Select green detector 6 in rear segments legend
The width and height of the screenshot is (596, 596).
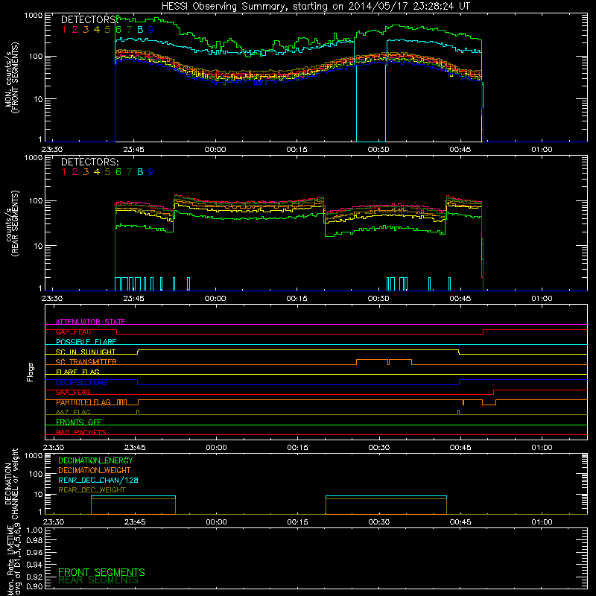pos(118,172)
